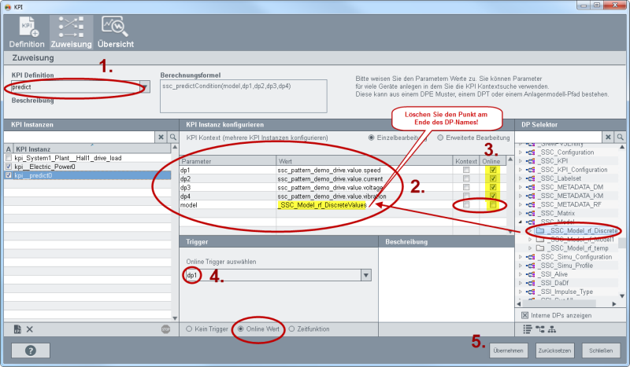Click the KPI Instanzen search input field

coord(80,138)
